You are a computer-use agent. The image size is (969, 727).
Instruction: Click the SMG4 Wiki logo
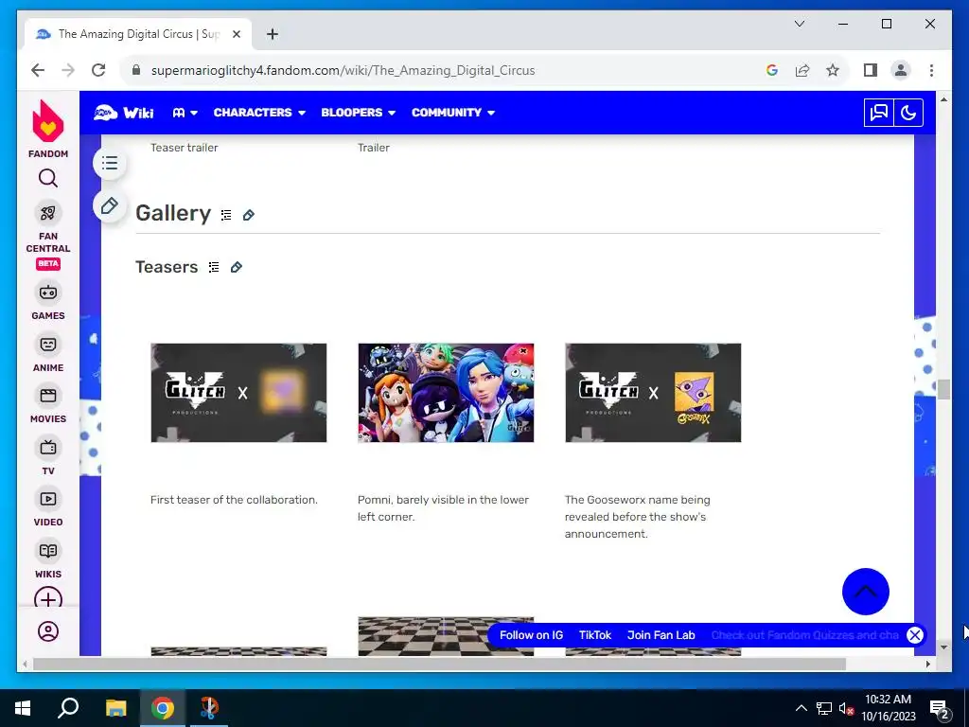click(124, 113)
